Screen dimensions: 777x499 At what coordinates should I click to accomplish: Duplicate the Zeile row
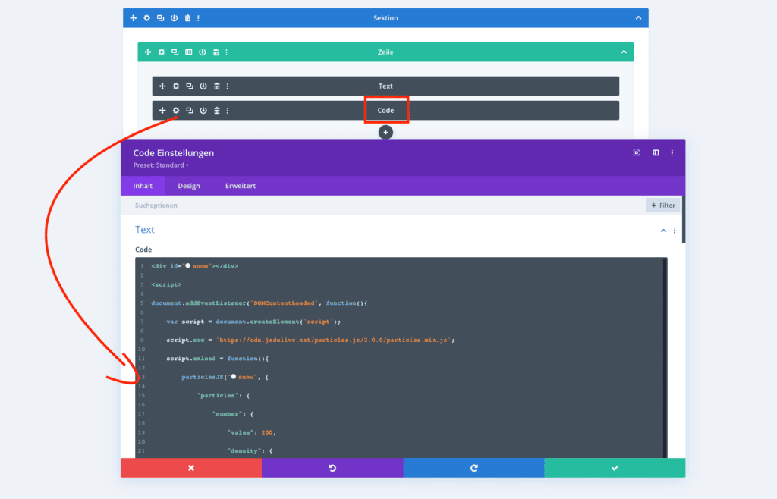tap(175, 52)
